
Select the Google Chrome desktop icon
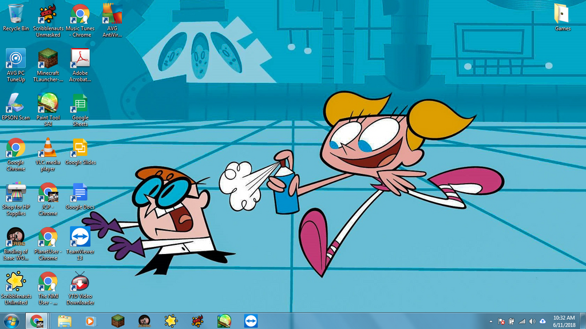[x=15, y=155]
